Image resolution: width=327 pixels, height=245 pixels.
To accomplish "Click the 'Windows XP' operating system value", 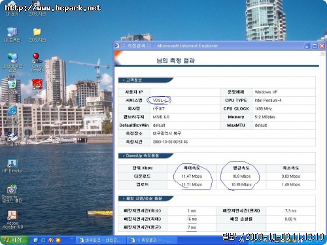I will 266,92.
